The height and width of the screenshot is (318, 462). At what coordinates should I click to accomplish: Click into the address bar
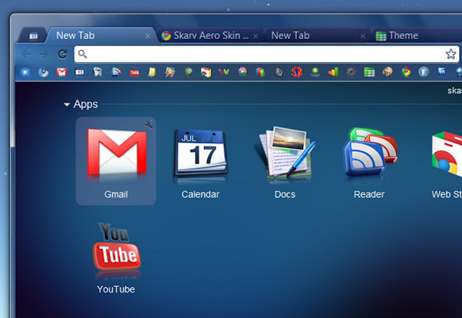point(267,54)
